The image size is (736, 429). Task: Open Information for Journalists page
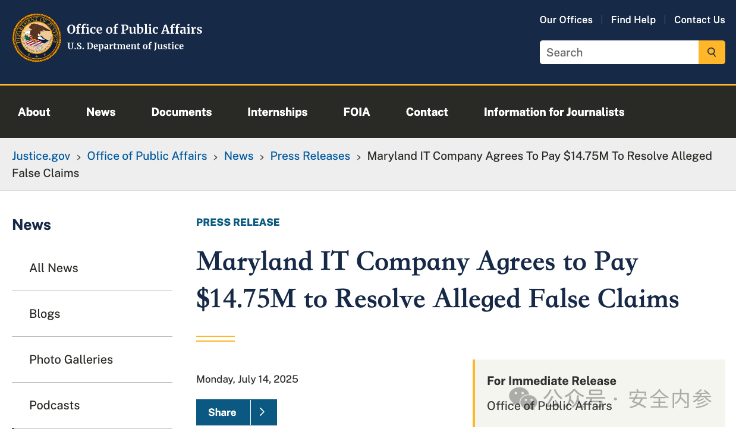point(554,112)
